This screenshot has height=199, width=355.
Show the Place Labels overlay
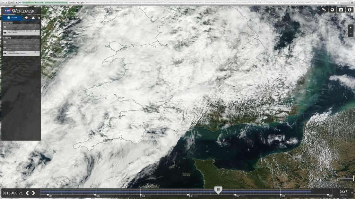coord(5,42)
